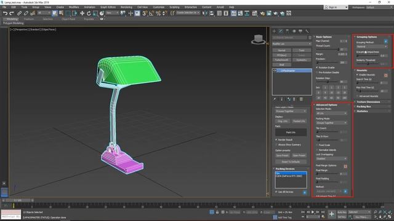Toggle the Percent Snap icon
394x221 pixels.
(158, 14)
